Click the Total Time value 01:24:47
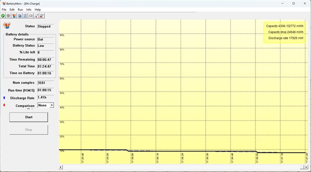Screen dimensions: 311x172 point(45,66)
